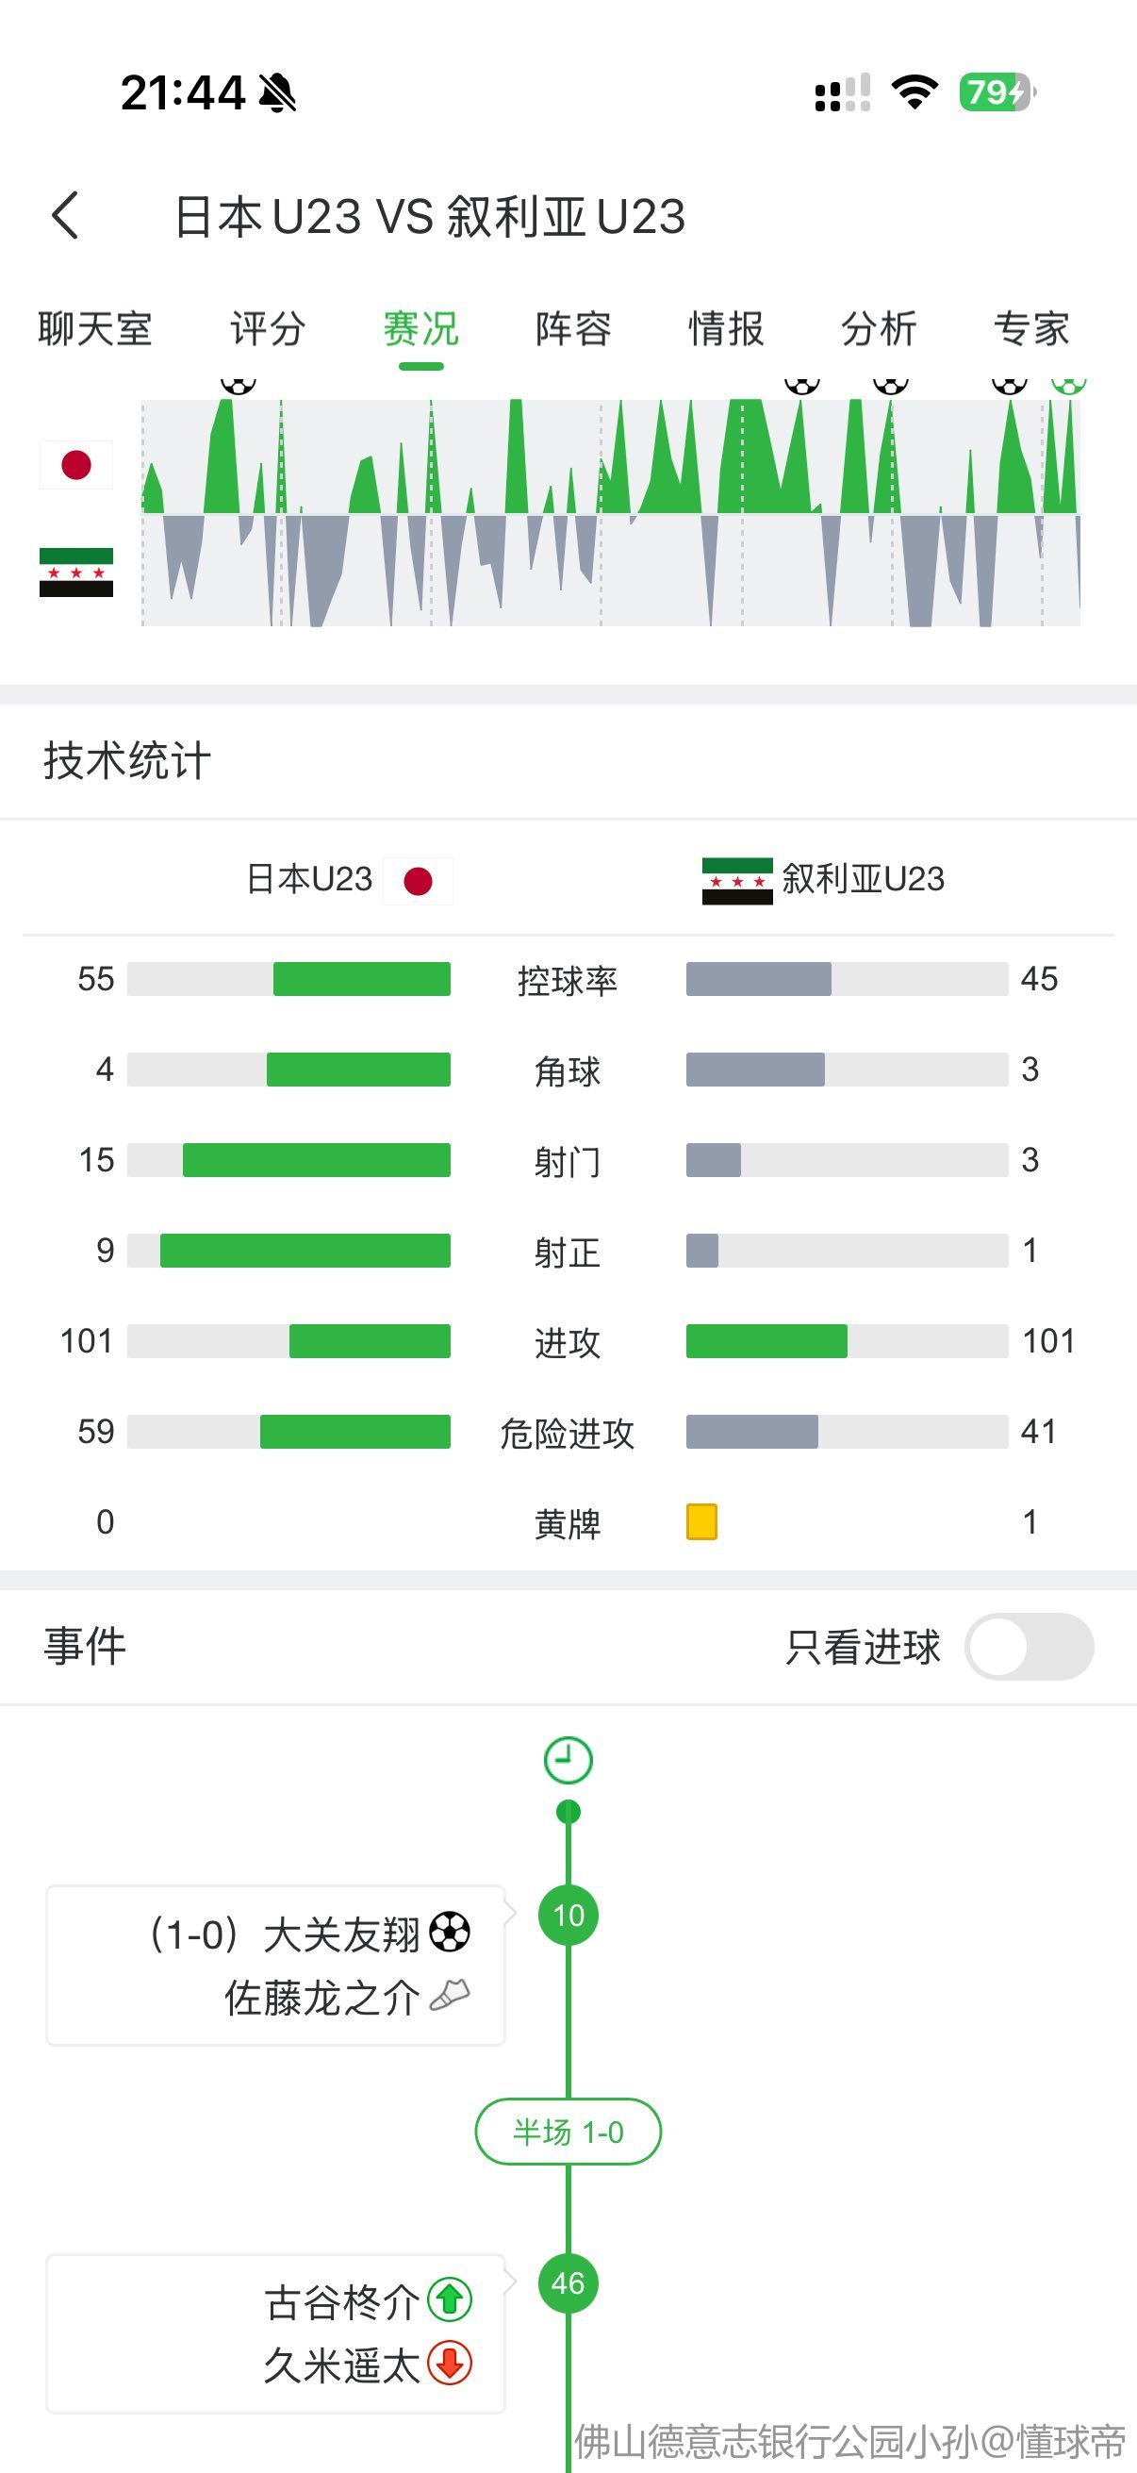
Task: Open the 阵容 tab
Action: [x=573, y=329]
